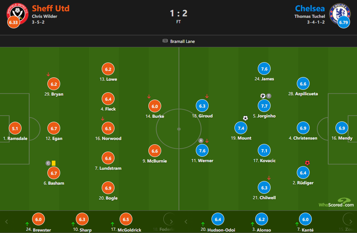Click the Chelsea club crest

340,13
